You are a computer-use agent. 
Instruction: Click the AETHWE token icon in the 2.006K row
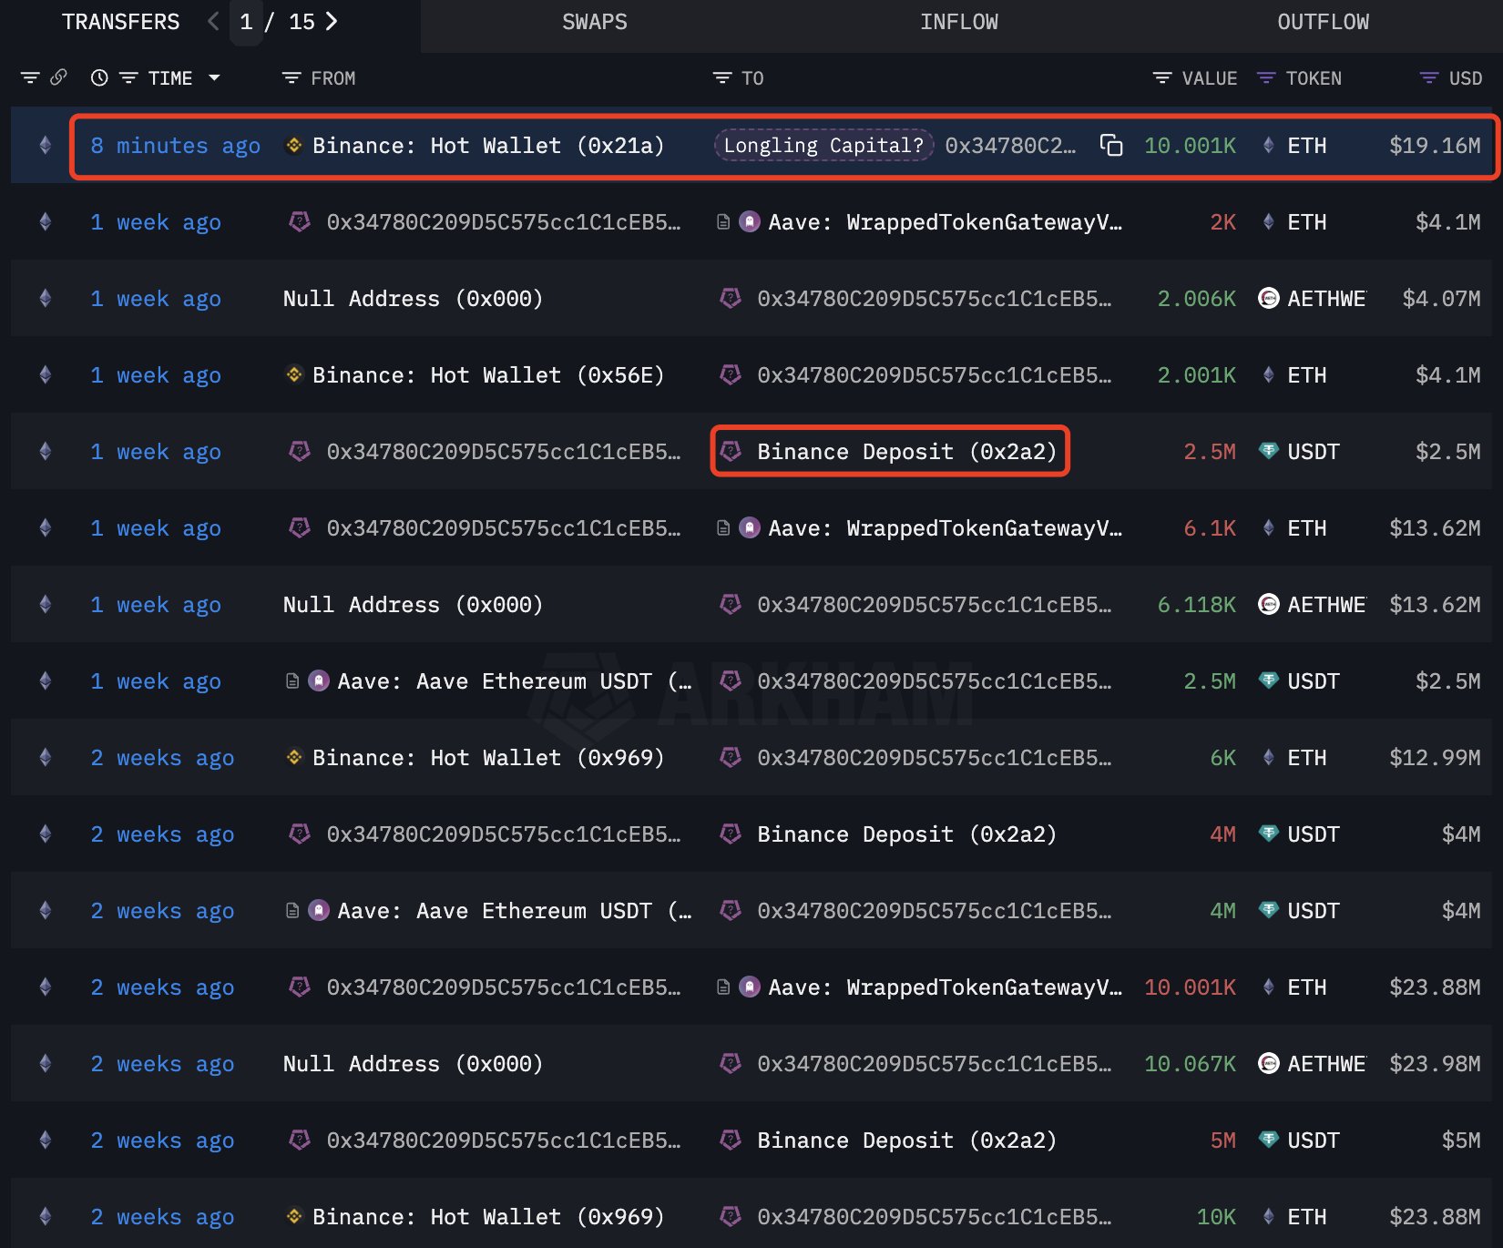coord(1268,298)
